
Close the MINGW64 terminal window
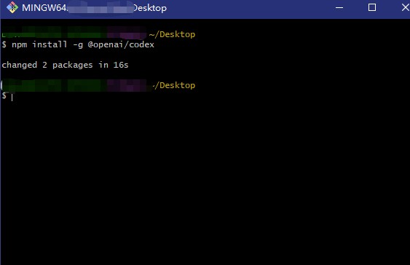(x=406, y=7)
